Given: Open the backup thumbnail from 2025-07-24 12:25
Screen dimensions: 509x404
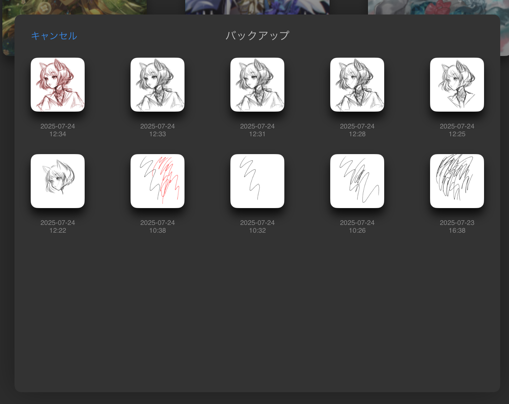Looking at the screenshot, I should click(x=457, y=85).
